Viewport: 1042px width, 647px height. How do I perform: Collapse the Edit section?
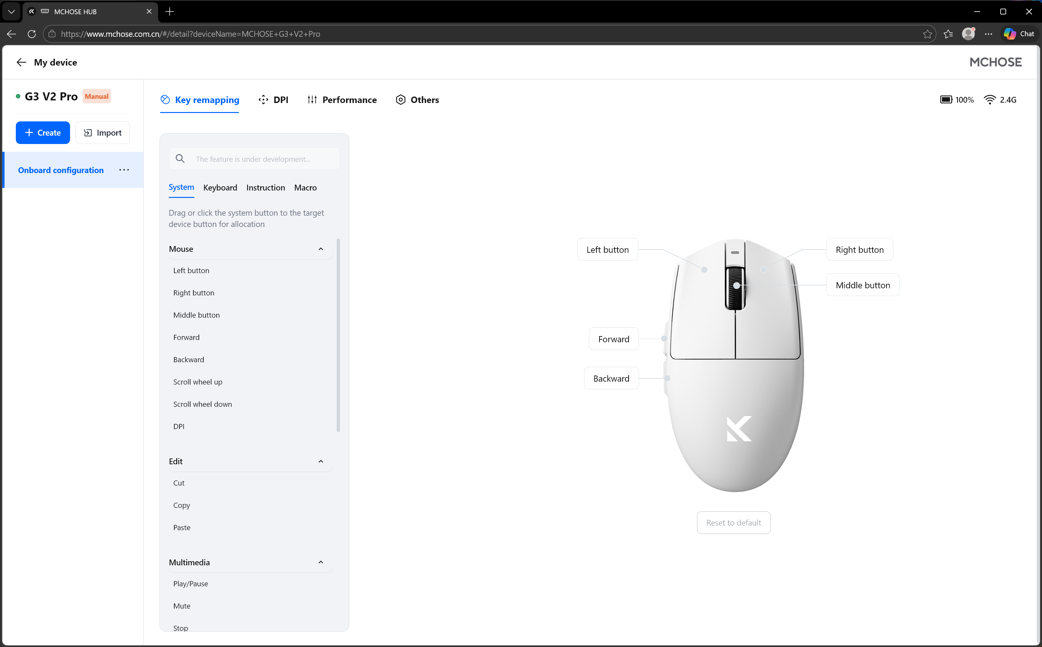pos(321,461)
